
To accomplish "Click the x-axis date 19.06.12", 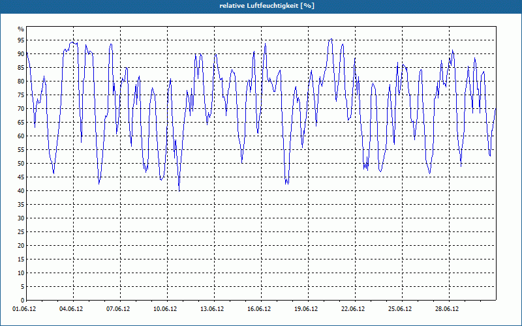I will (x=306, y=309).
